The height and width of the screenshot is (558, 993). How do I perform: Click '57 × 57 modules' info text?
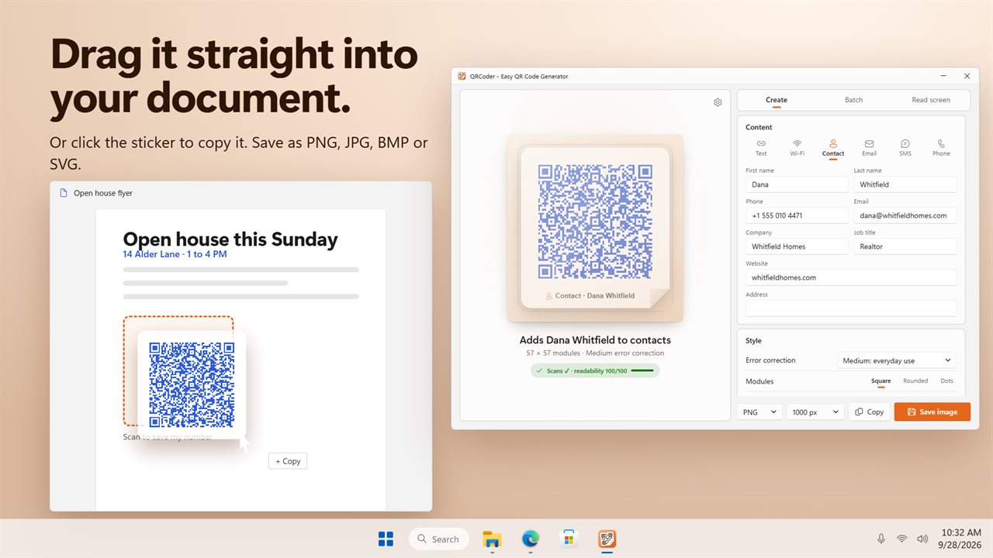coord(552,353)
